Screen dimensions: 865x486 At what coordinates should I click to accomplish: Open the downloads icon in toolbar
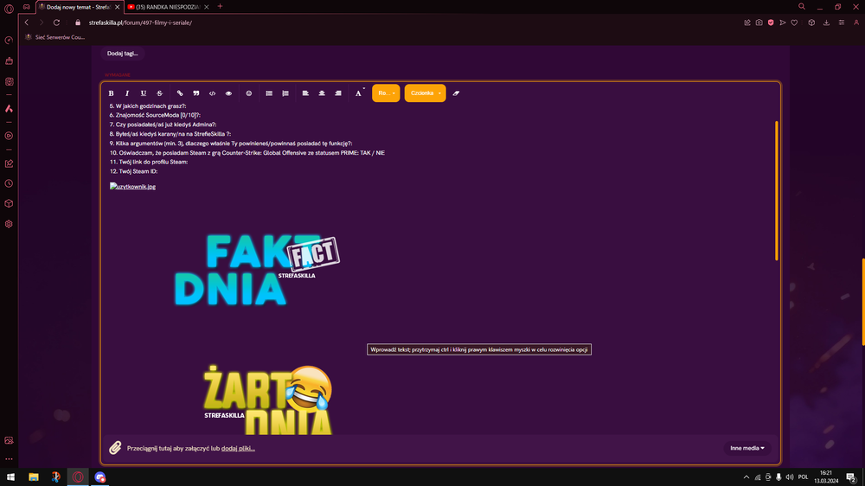coord(826,22)
